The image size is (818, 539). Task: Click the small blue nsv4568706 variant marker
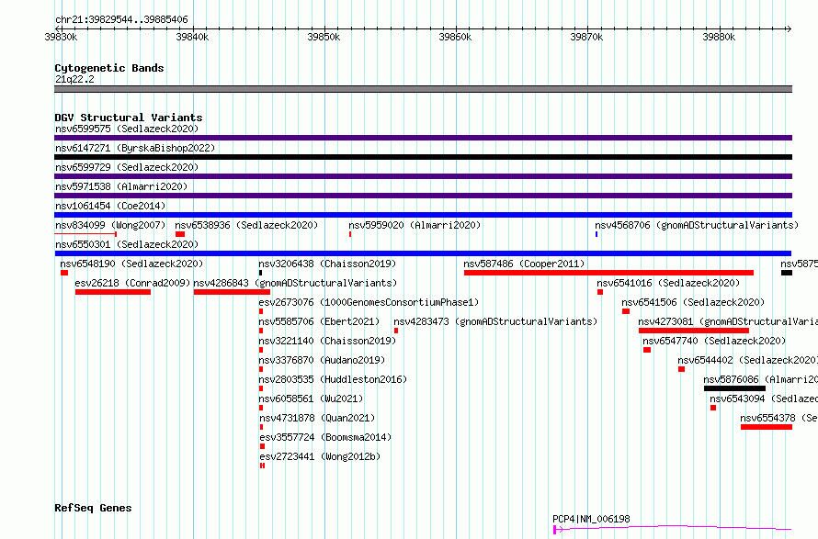click(x=596, y=234)
